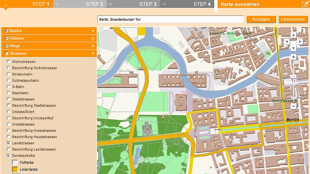Open the Linienfarbe color swatch
This screenshot has width=310, height=174.
[15, 169]
